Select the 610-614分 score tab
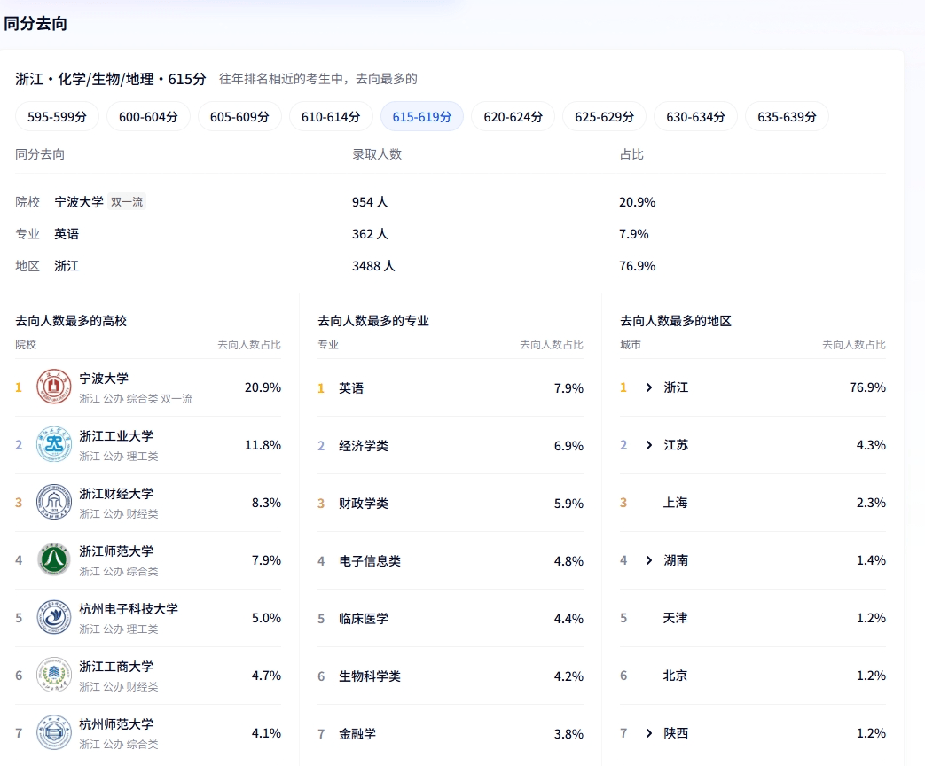The height and width of the screenshot is (766, 925). [331, 117]
